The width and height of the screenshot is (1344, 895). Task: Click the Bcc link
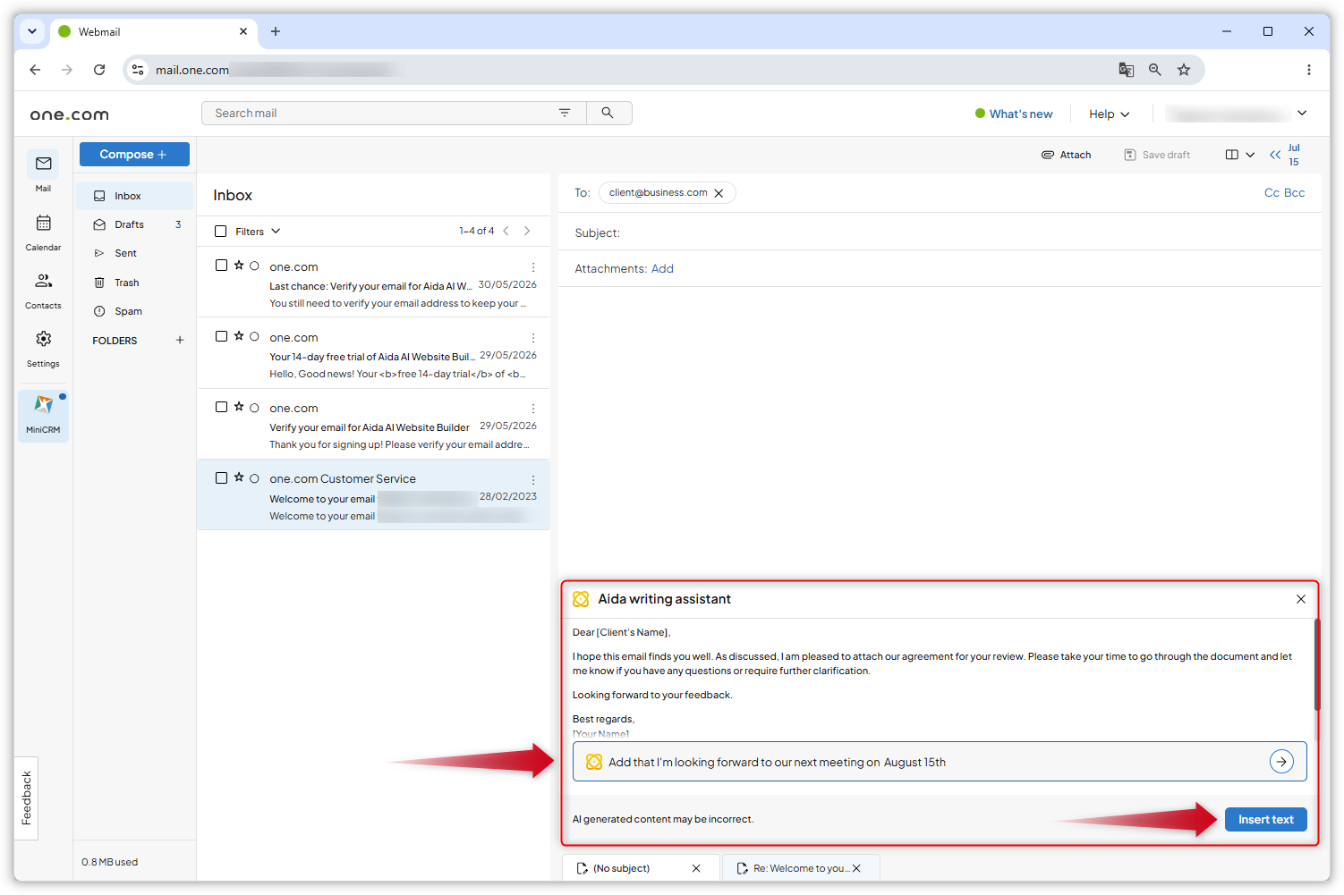pyautogui.click(x=1295, y=193)
